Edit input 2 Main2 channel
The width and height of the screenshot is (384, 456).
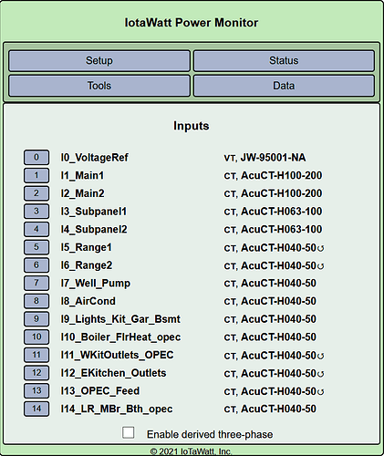click(x=36, y=193)
